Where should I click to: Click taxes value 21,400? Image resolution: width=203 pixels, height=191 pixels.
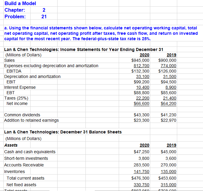click(x=170, y=98)
